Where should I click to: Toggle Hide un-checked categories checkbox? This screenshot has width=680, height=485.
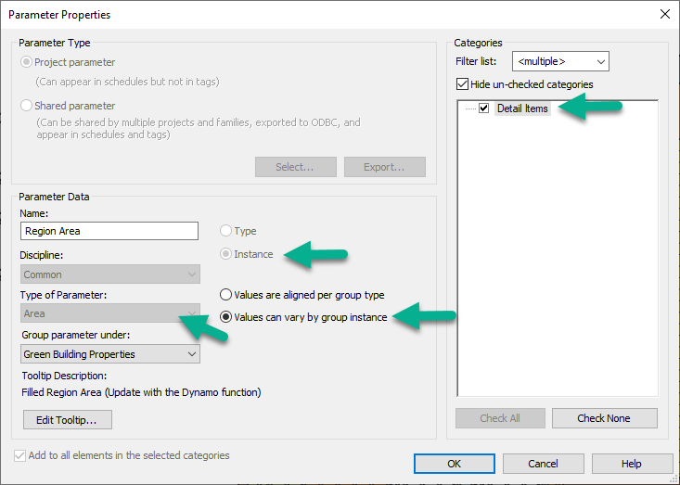462,84
